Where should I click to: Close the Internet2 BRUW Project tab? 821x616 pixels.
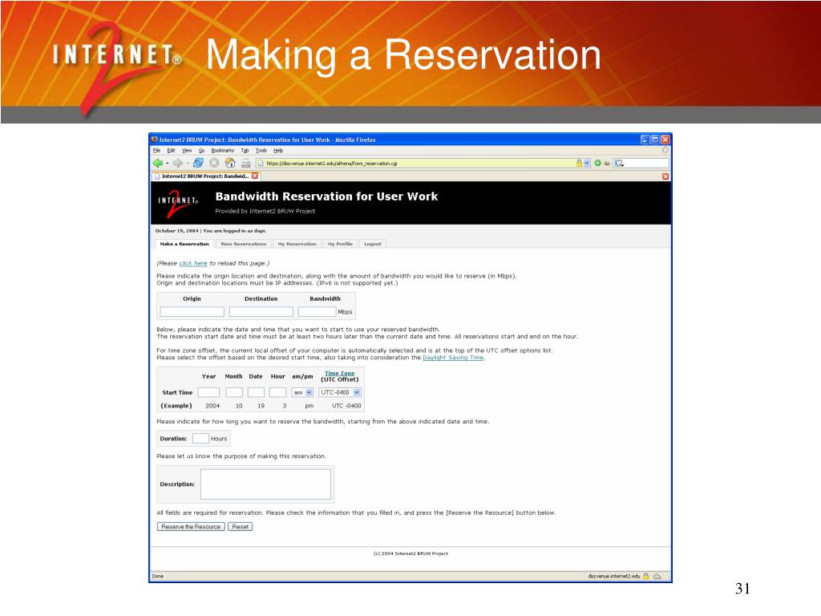(255, 176)
